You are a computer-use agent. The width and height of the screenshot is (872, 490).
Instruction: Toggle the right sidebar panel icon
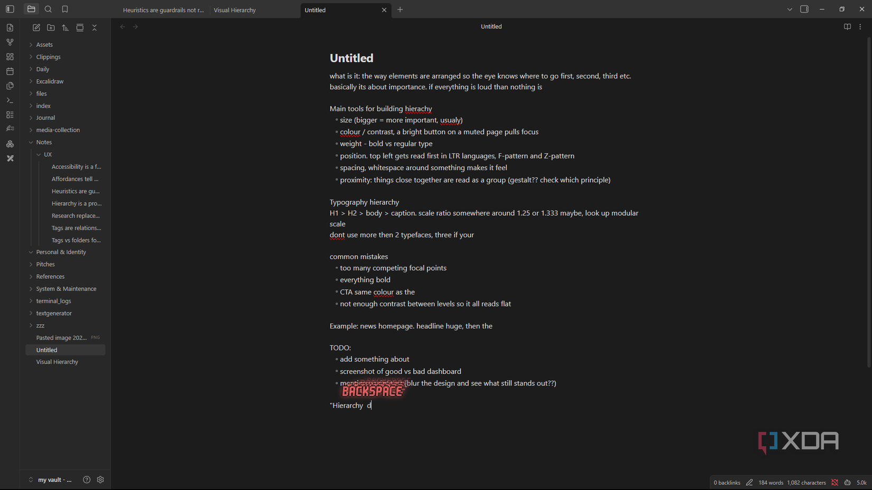coord(804,9)
